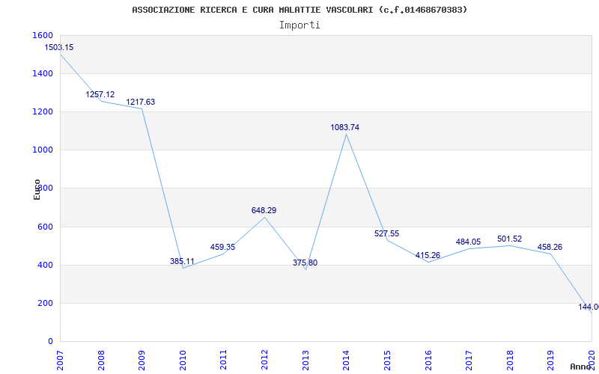This screenshot has width=599, height=374.
Task: Click the x-axis year 2016
Action: click(x=428, y=360)
